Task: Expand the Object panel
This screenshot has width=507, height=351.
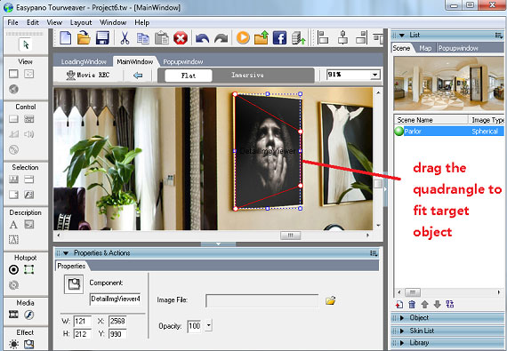Action: pyautogui.click(x=402, y=318)
